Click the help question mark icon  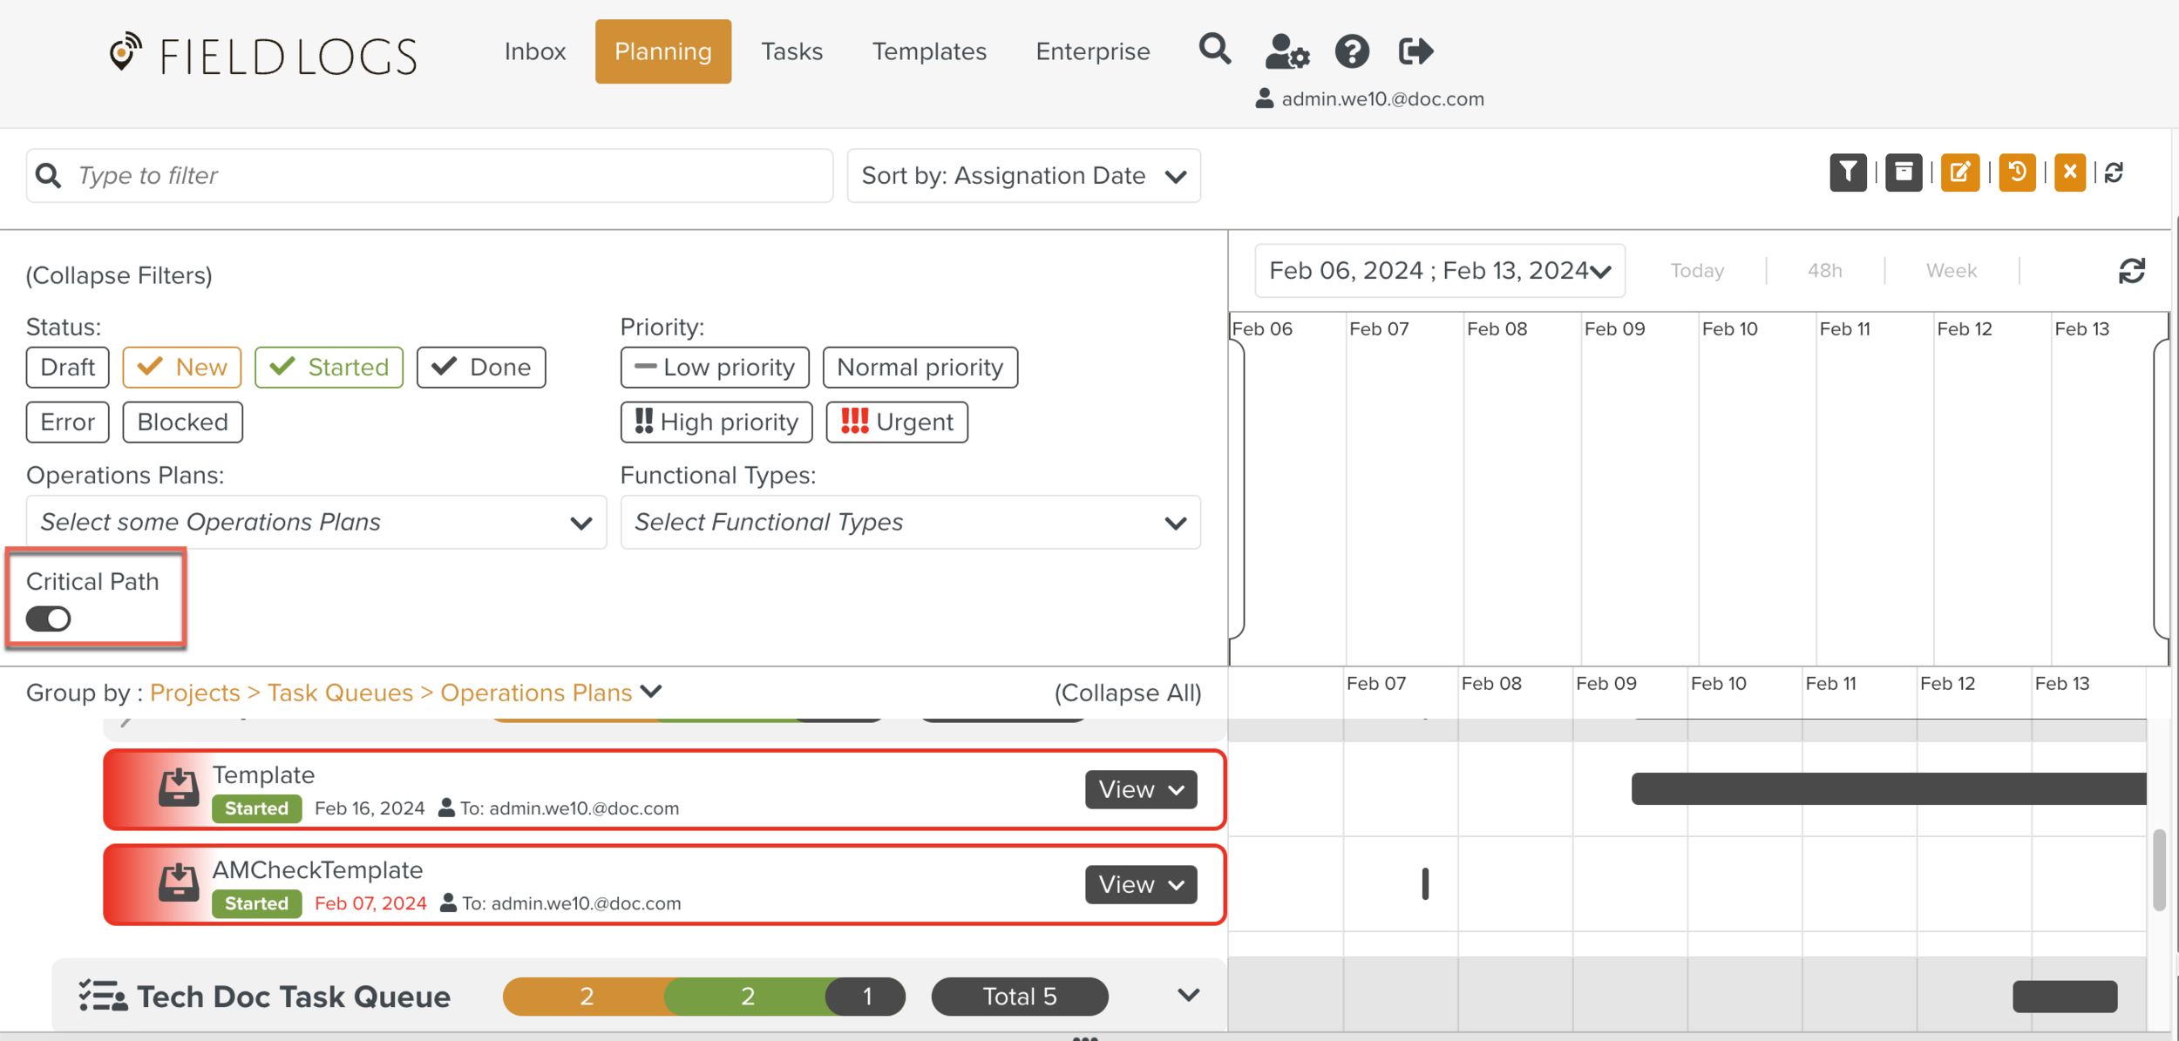coord(1351,51)
